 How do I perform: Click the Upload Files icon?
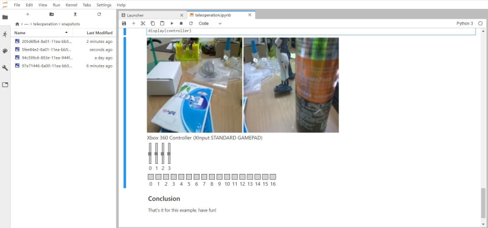point(75,14)
